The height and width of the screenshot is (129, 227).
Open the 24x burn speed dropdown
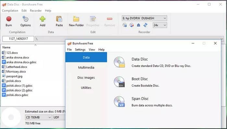click(x=160, y=25)
